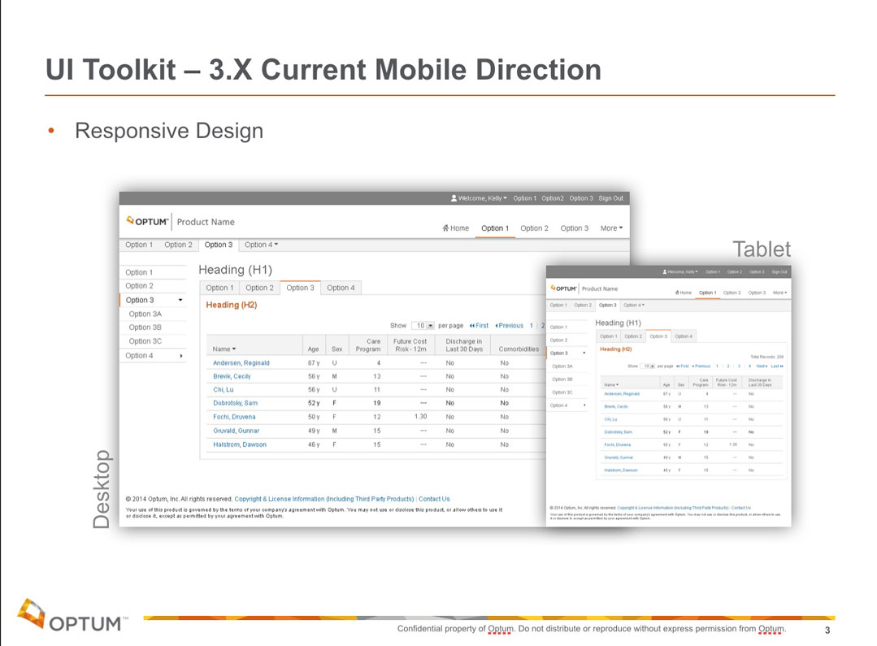Open Dobrotsky, Sam record in tablet table
Viewport: 877px width, 646px height.
tap(619, 431)
